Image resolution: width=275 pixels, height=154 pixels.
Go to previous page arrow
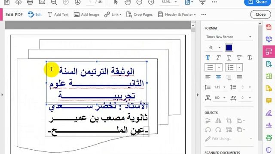66,2
